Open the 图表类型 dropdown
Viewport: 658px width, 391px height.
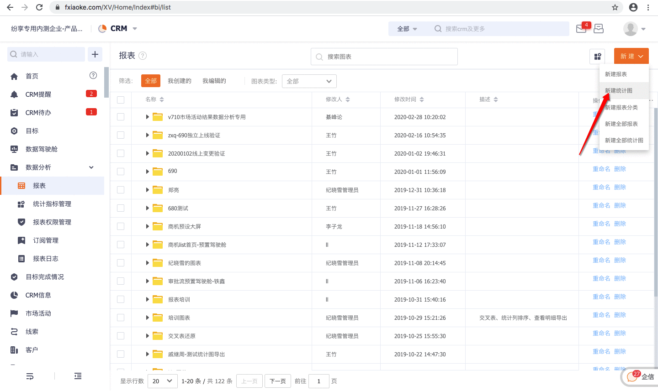[309, 81]
